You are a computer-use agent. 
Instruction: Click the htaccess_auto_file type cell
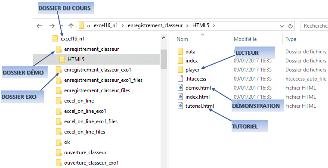pyautogui.click(x=306, y=79)
